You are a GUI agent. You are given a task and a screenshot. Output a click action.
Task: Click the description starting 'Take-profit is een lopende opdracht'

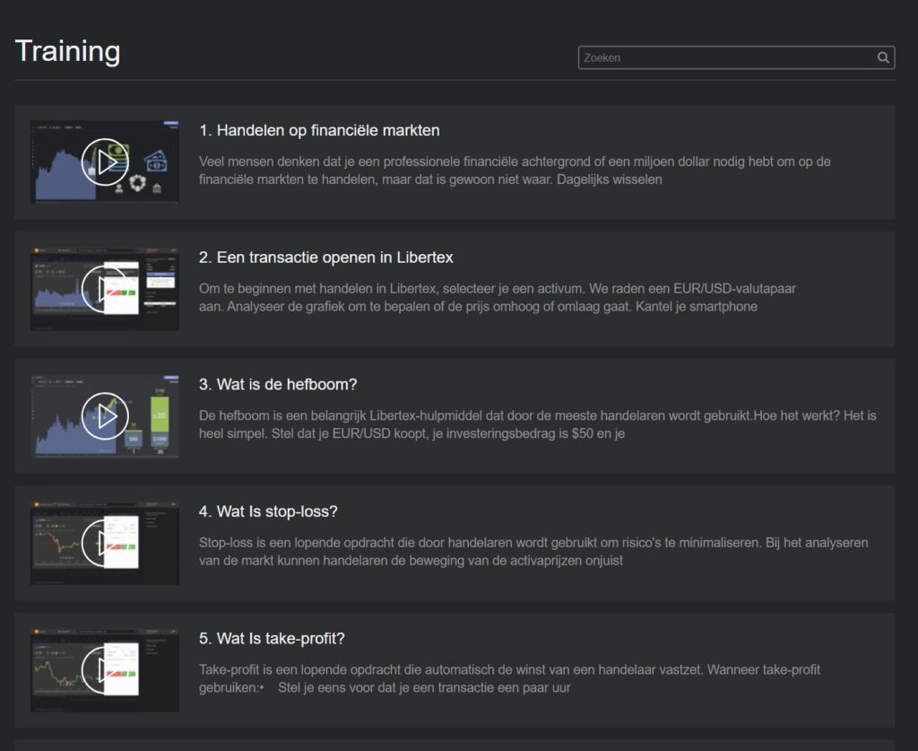(509, 678)
